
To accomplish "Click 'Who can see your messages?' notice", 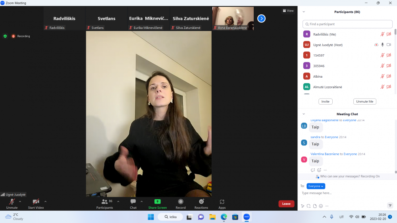I will [x=347, y=176].
